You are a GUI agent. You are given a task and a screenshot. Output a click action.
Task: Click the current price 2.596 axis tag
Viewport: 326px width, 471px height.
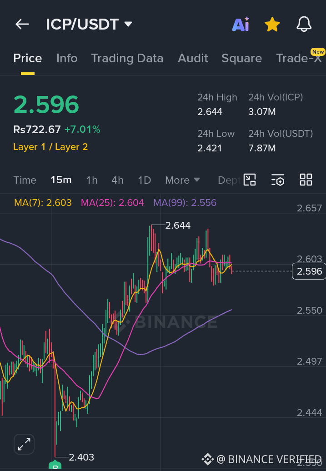309,271
